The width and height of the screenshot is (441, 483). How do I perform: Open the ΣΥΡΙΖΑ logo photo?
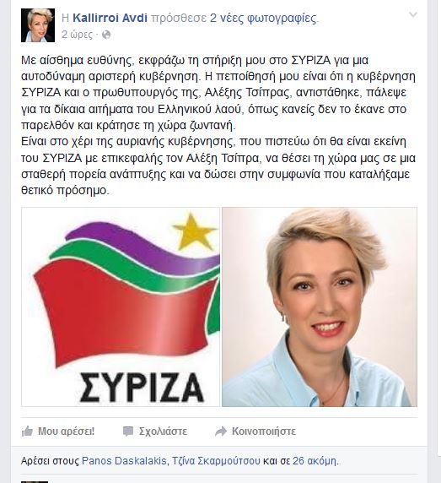coord(121,307)
